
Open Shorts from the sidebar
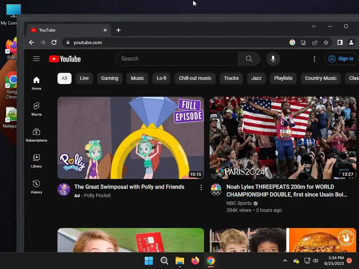pyautogui.click(x=36, y=109)
